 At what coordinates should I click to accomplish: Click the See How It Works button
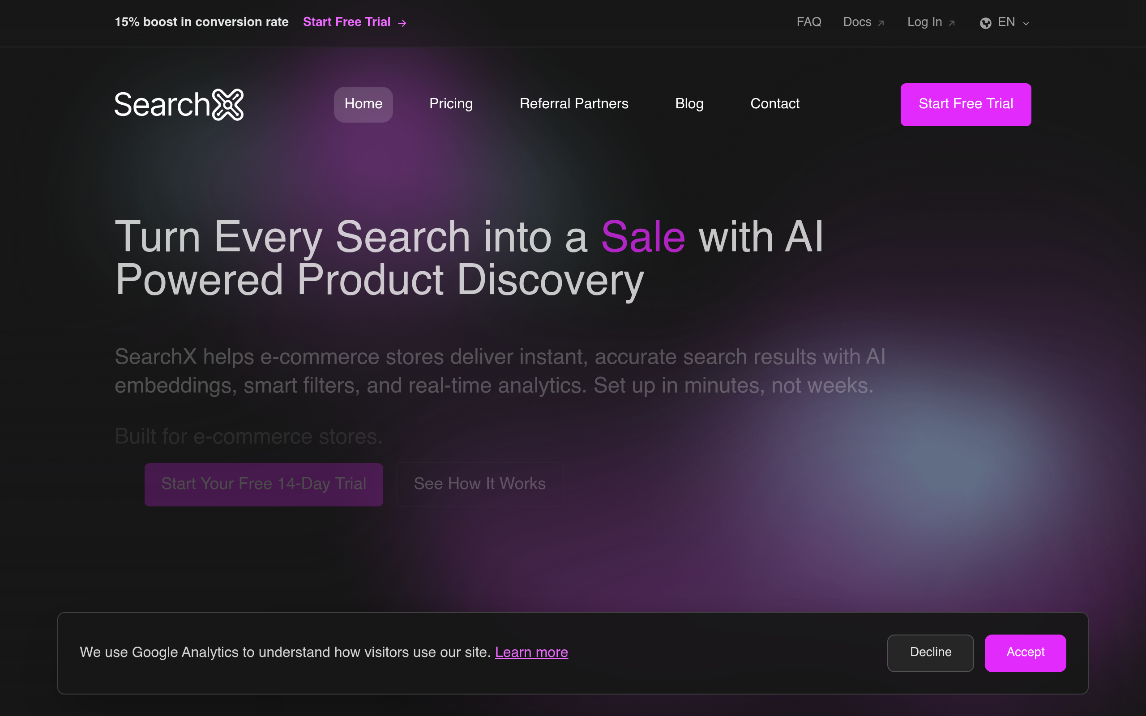480,485
